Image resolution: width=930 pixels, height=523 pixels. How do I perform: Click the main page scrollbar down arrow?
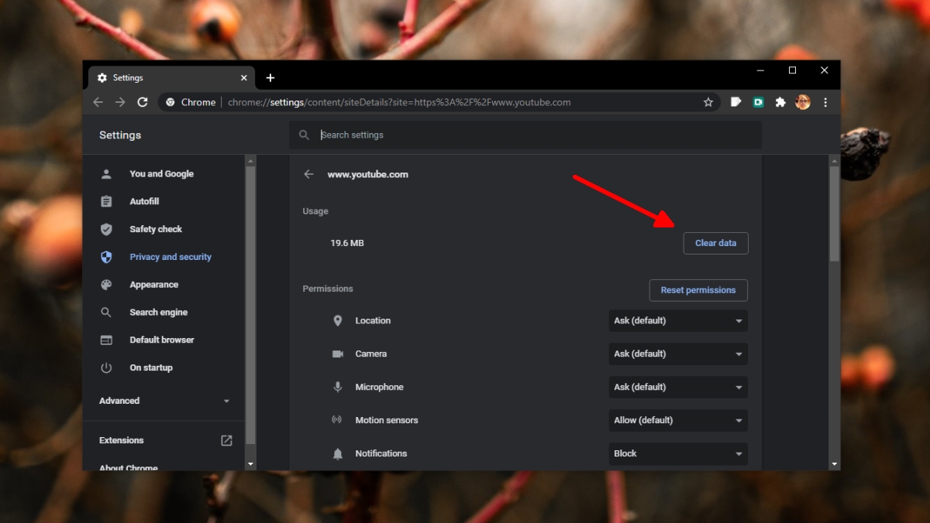tap(834, 463)
